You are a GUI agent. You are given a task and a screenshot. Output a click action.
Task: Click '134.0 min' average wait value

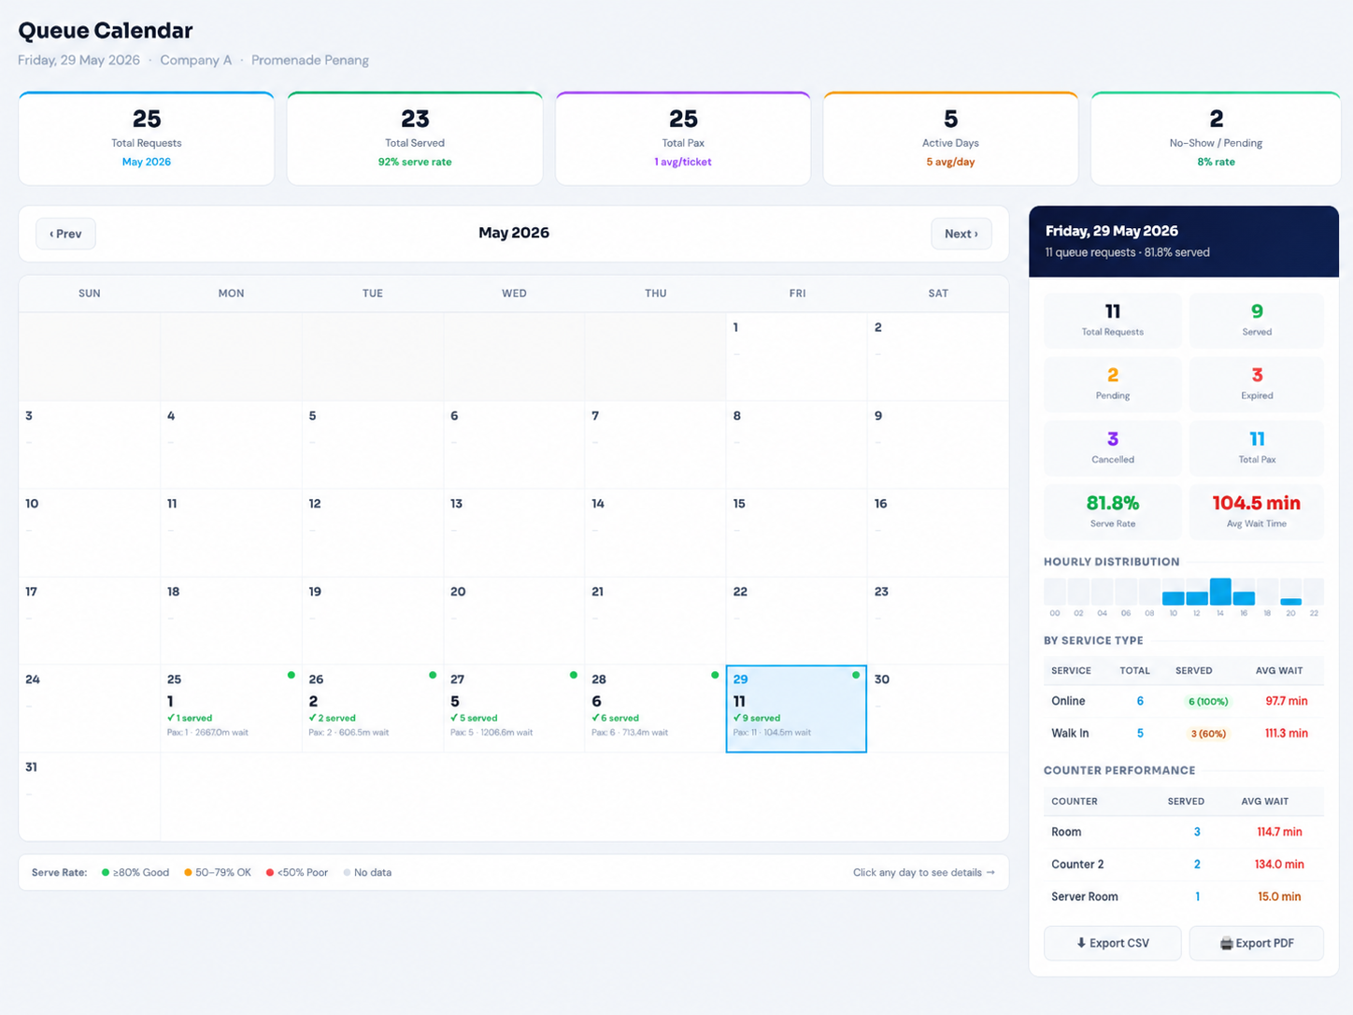tap(1279, 865)
